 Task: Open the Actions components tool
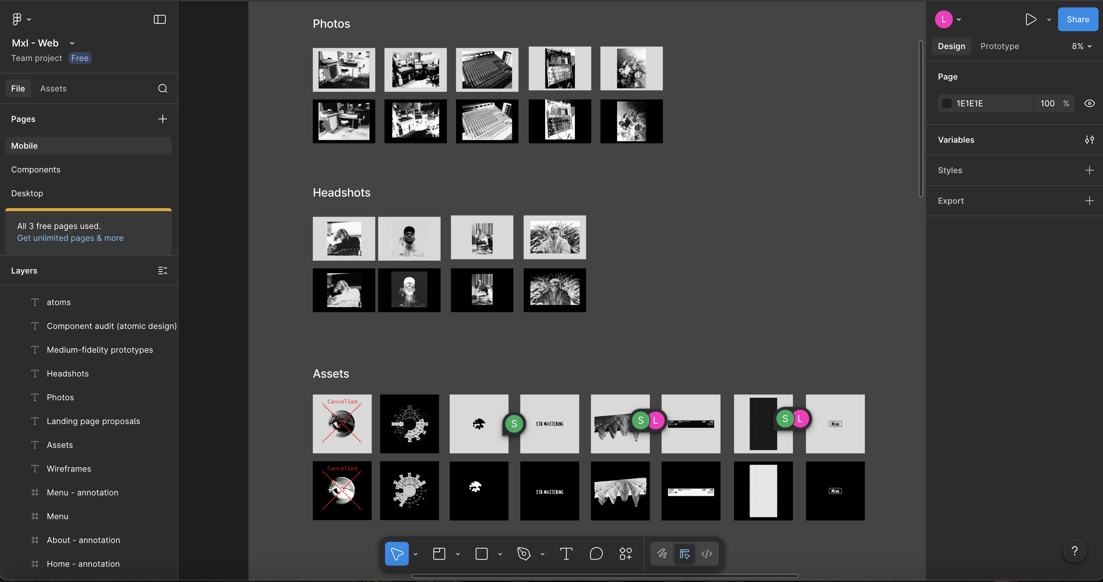(625, 554)
